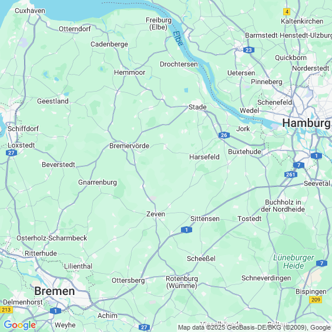
Task: Click the A261 highway shield near Seevetal
Action: pos(290,175)
